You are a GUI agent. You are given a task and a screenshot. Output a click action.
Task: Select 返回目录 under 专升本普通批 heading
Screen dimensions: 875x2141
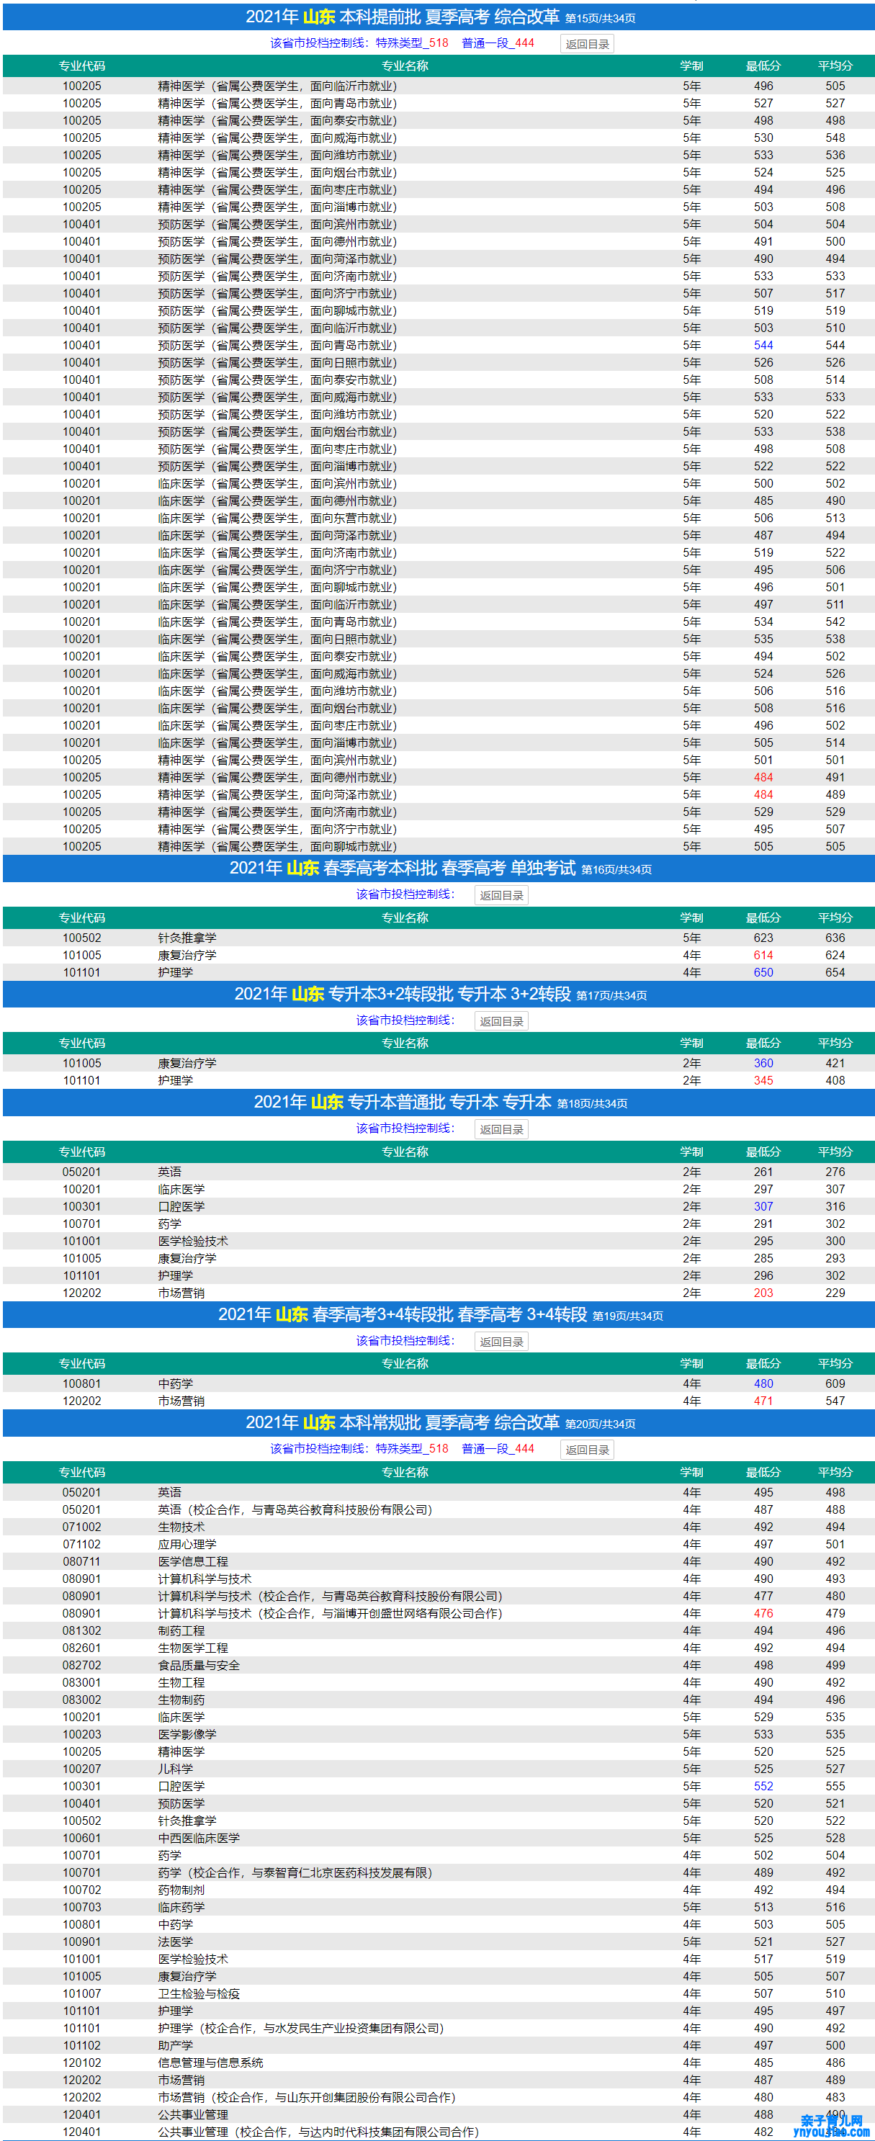click(x=501, y=1129)
